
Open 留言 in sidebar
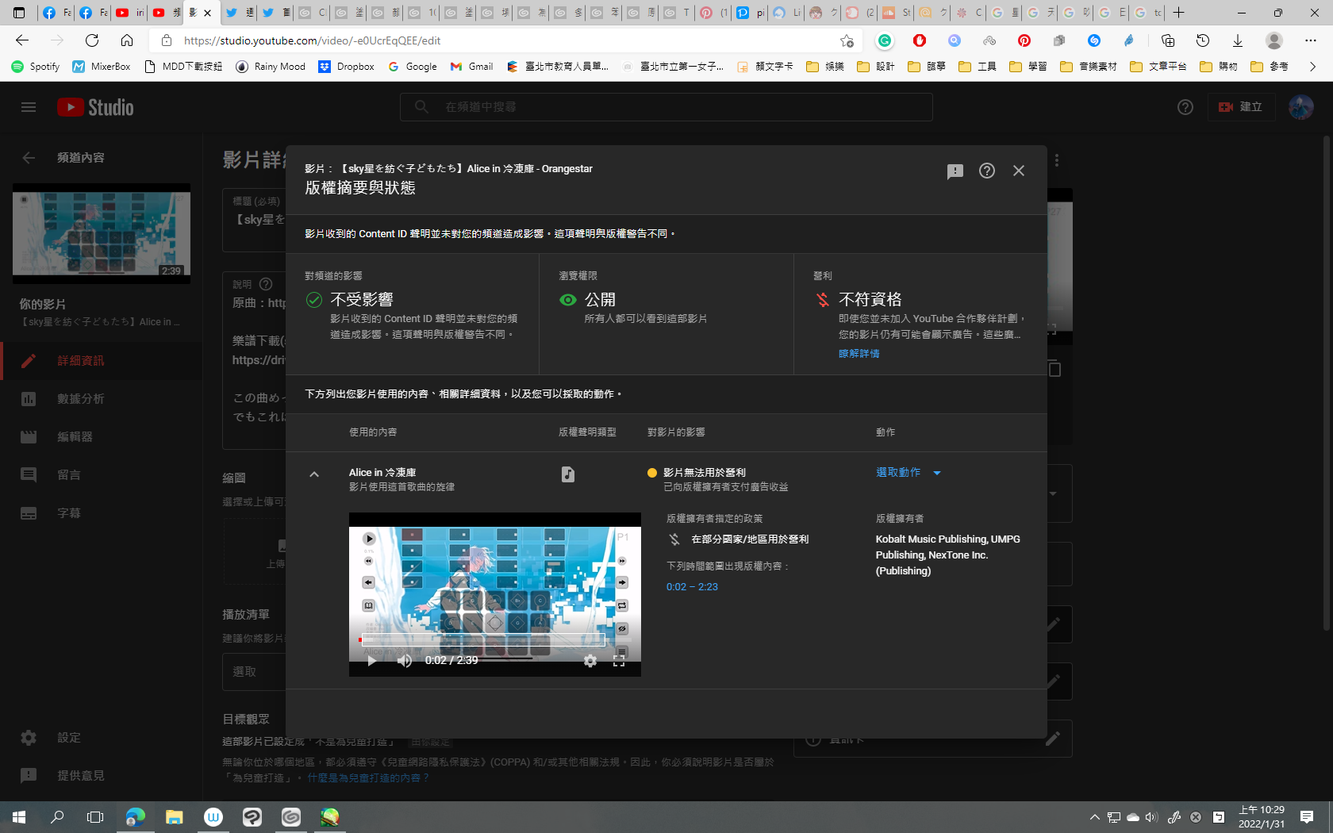coord(102,475)
